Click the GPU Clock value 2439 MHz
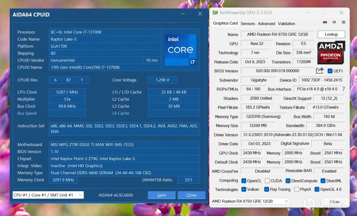357x216 pixels. coord(252,153)
